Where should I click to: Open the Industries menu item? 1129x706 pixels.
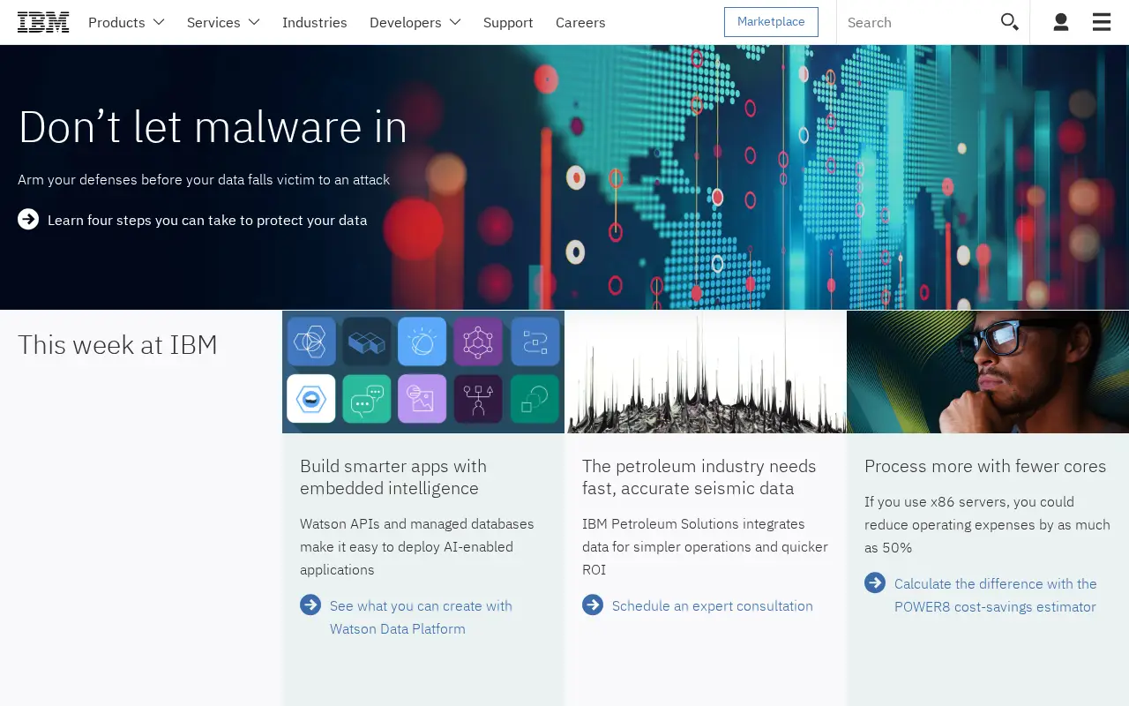pyautogui.click(x=315, y=22)
